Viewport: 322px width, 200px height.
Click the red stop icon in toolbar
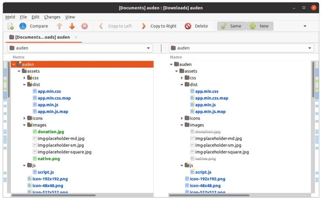tap(85, 26)
